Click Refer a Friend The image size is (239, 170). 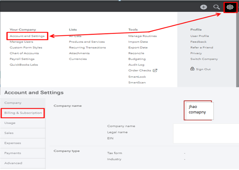coord(202,47)
